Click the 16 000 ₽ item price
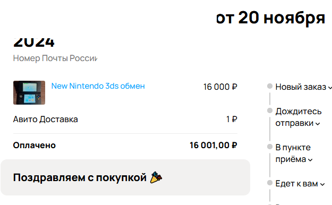 click(220, 87)
